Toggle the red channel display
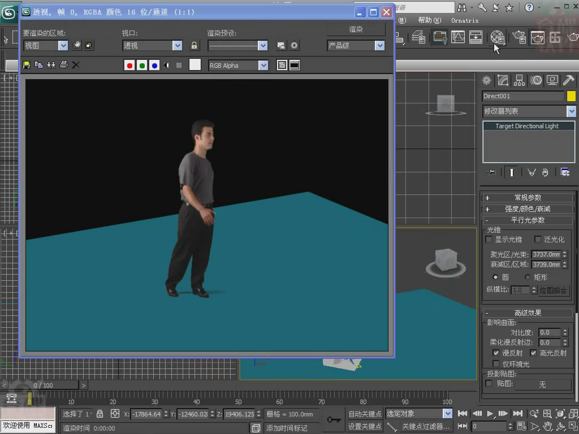The width and height of the screenshot is (579, 434). coord(129,66)
